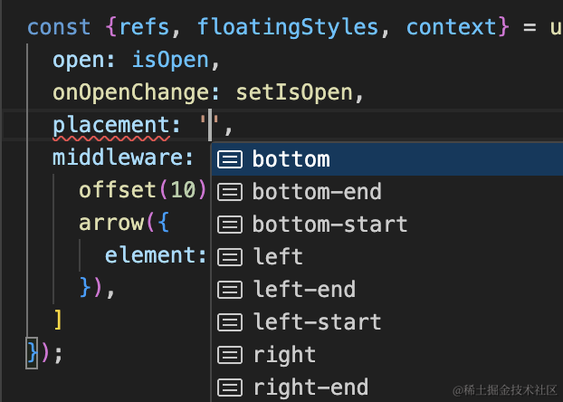This screenshot has width=563, height=402.
Task: Click the placement property with the error underline
Action: point(110,125)
